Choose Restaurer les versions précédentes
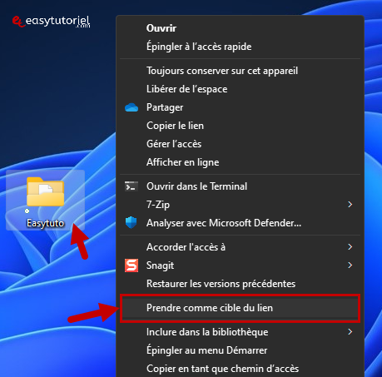This screenshot has height=377, width=382. tap(240, 284)
